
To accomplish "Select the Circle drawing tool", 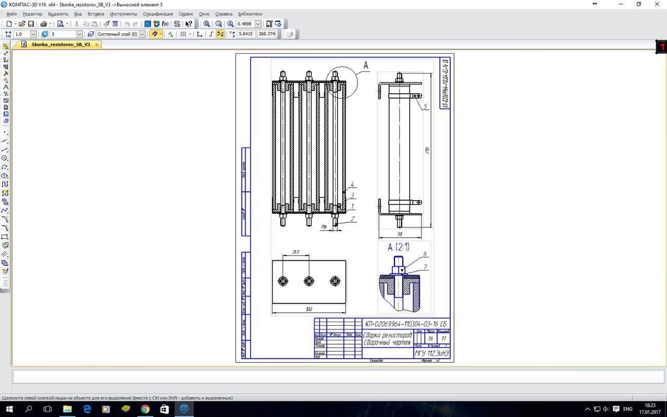I will [5, 158].
